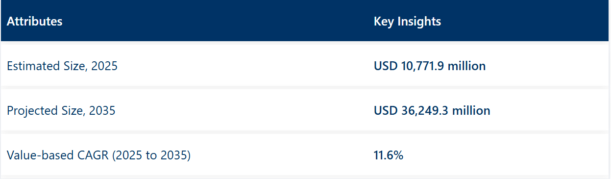Click the year '2025' after Estimated Size

pyautogui.click(x=104, y=66)
